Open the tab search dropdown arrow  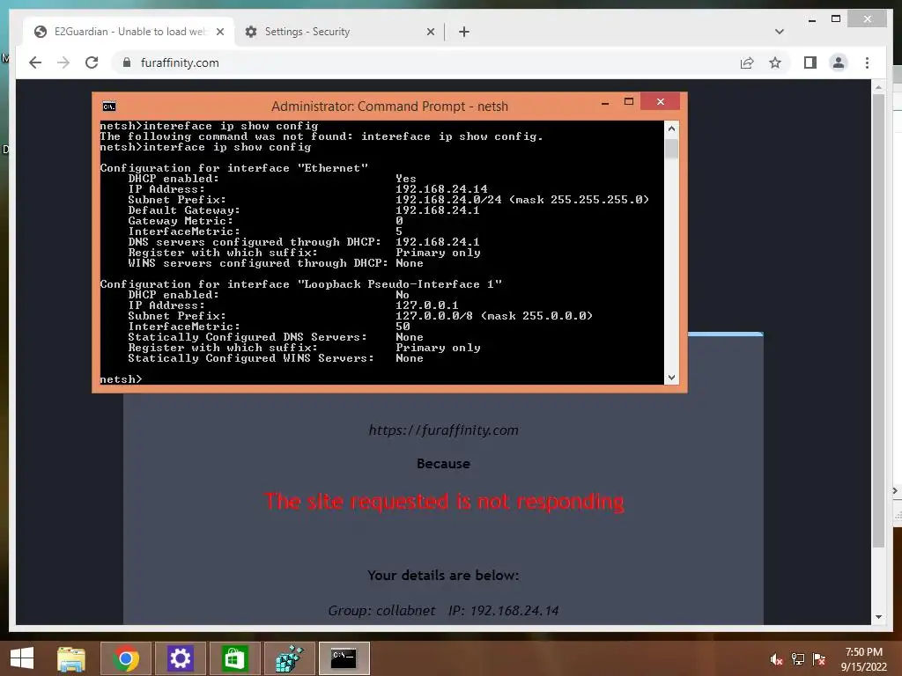779,32
